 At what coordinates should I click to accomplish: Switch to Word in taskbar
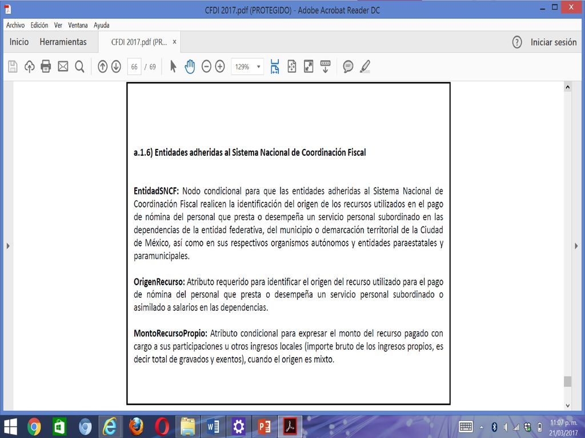213,427
